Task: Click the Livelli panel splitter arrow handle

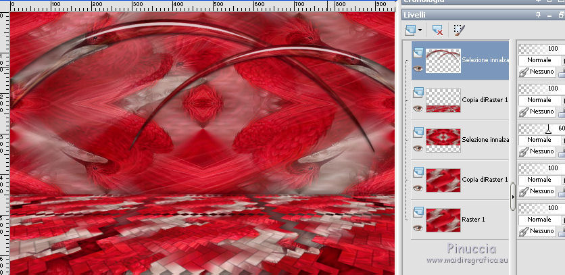Action: [513, 197]
